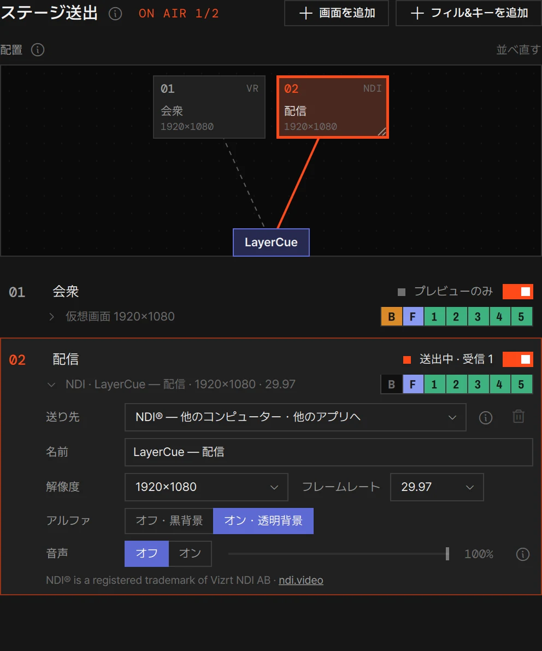Viewport: 542px width, 651px height.
Task: Click the 名前 field LayerCue — 配信
Action: click(328, 452)
